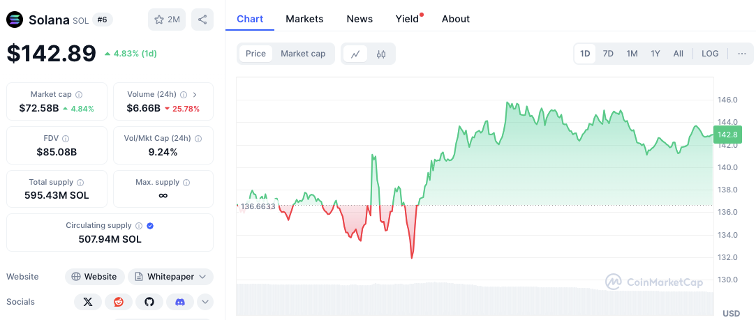This screenshot has height=320, width=756.
Task: Click the star watchlist button
Action: pyautogui.click(x=166, y=20)
